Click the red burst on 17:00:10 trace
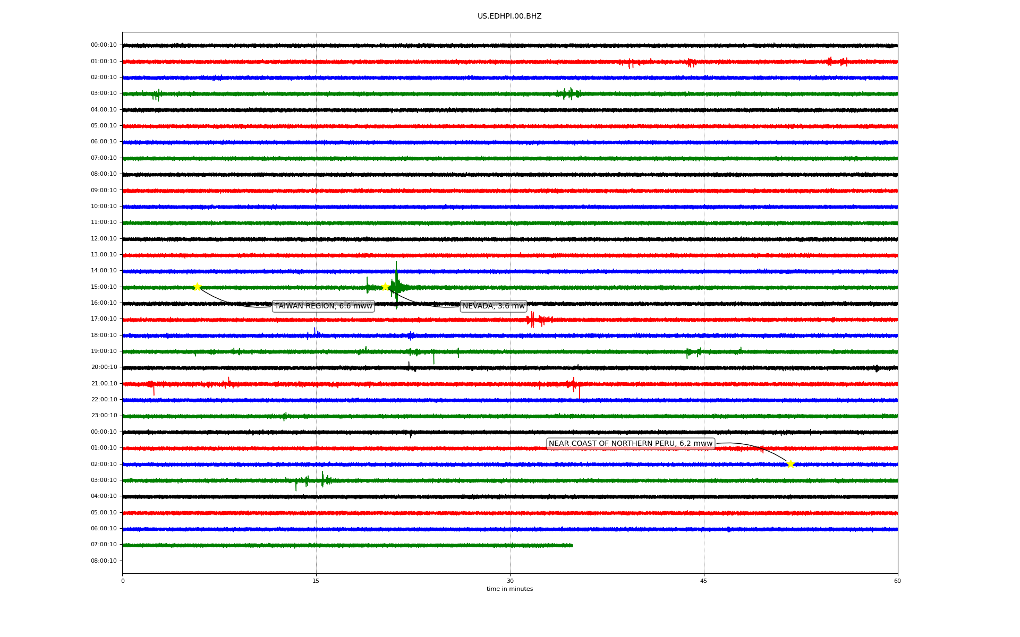 click(532, 320)
